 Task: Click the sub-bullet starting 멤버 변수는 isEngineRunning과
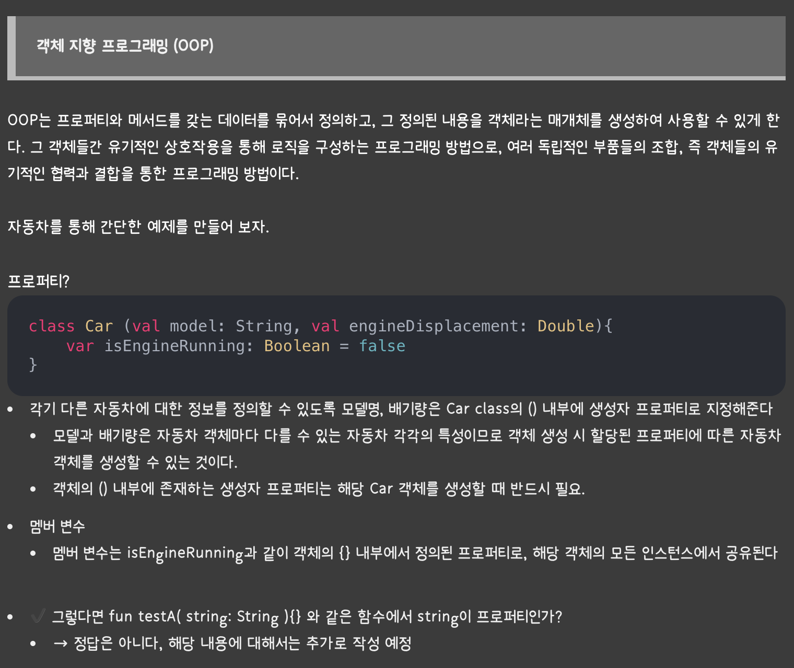pyautogui.click(x=415, y=553)
